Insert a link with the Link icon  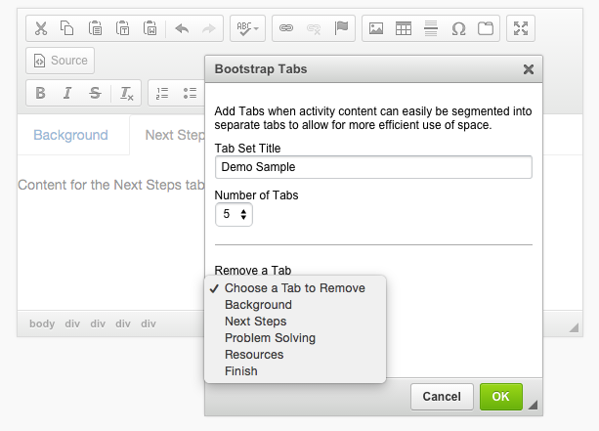[x=285, y=28]
